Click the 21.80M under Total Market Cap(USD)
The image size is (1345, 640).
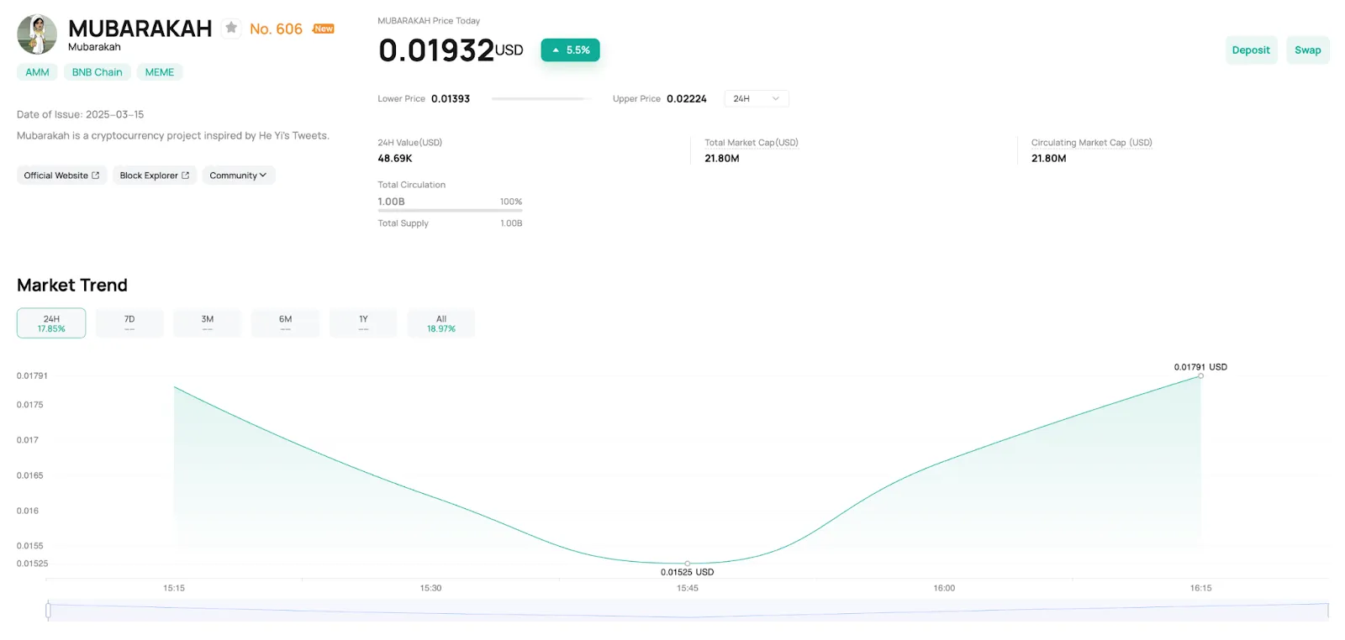(722, 158)
